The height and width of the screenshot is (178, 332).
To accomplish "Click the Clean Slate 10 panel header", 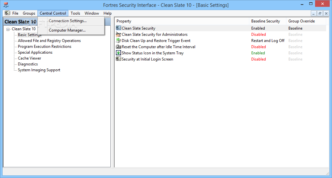I will click(21, 22).
